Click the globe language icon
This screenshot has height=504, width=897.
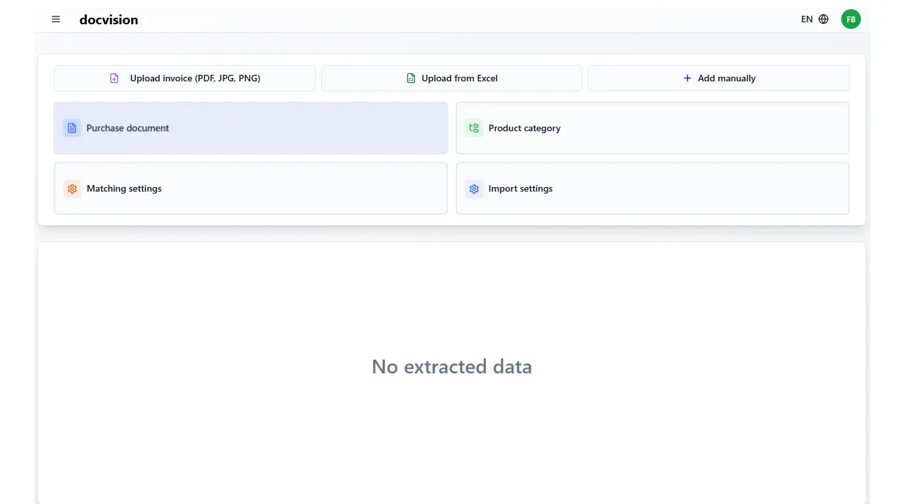(x=823, y=20)
